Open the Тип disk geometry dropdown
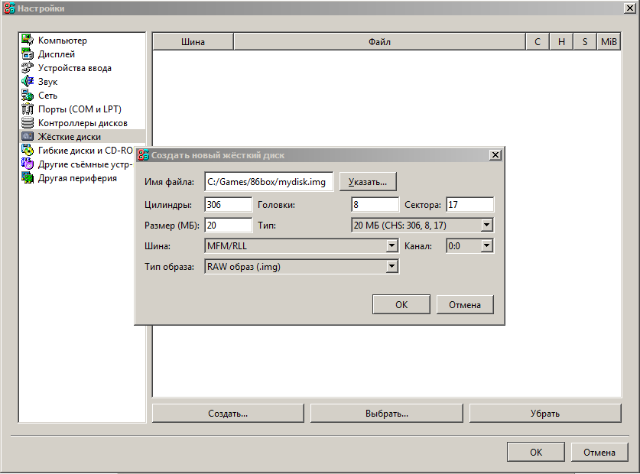The height and width of the screenshot is (474, 640). [x=422, y=225]
